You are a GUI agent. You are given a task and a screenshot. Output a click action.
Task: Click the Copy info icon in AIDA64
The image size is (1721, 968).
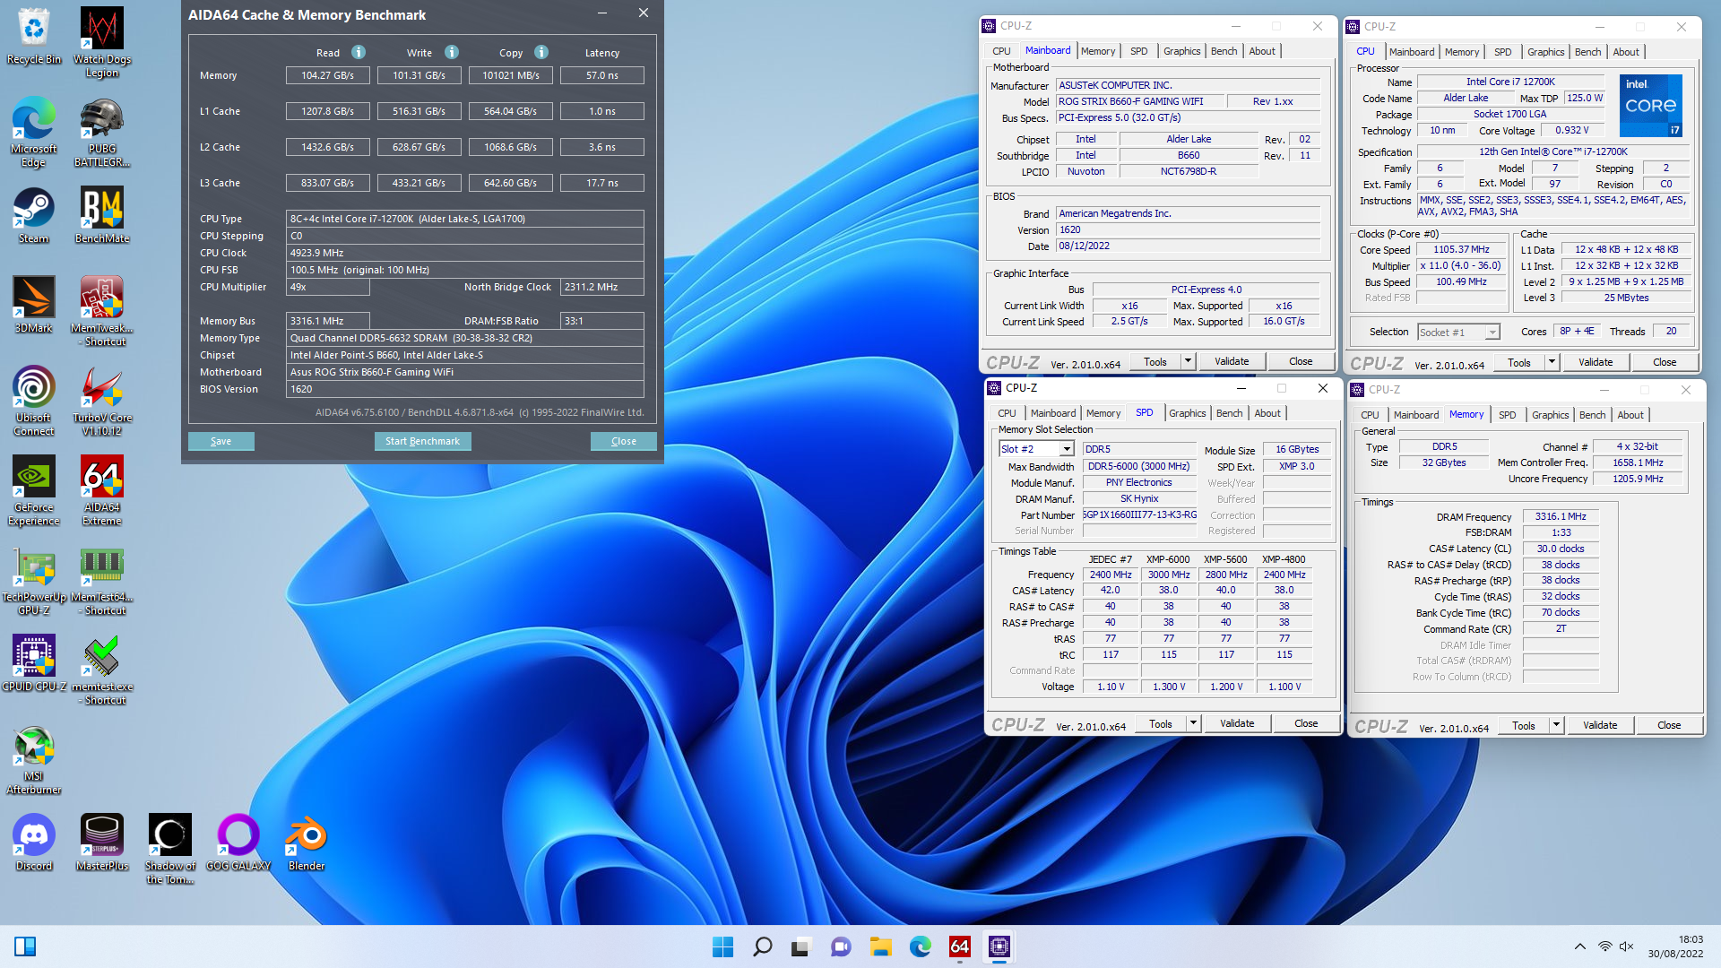(541, 52)
